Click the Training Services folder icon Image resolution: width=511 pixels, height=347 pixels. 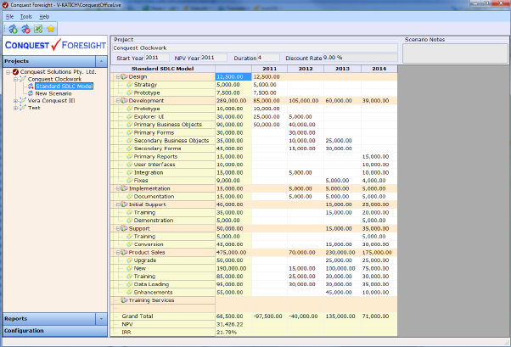124,300
